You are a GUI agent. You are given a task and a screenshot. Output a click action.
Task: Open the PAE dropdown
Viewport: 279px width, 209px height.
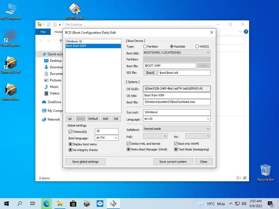tap(155, 136)
